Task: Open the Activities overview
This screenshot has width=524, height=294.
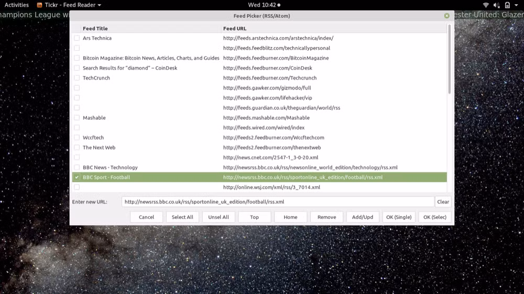Action: [16, 5]
